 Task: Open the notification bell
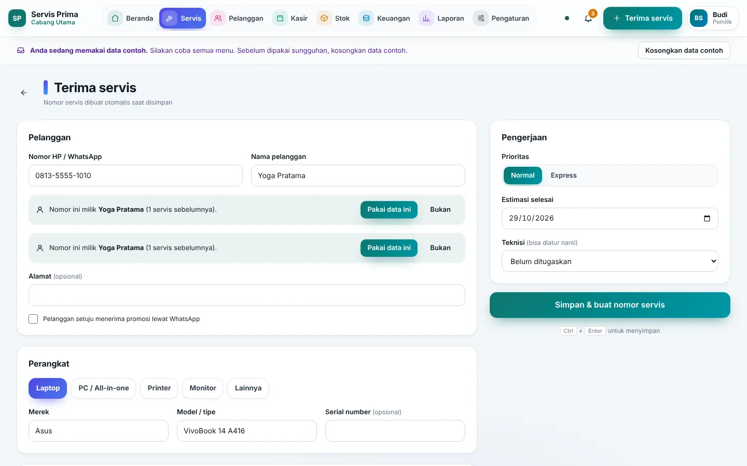[588, 18]
